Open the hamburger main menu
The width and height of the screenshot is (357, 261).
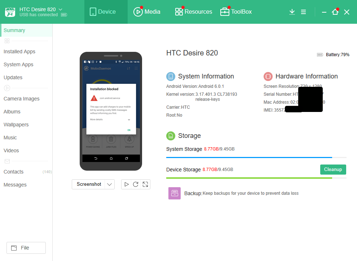coord(304,12)
